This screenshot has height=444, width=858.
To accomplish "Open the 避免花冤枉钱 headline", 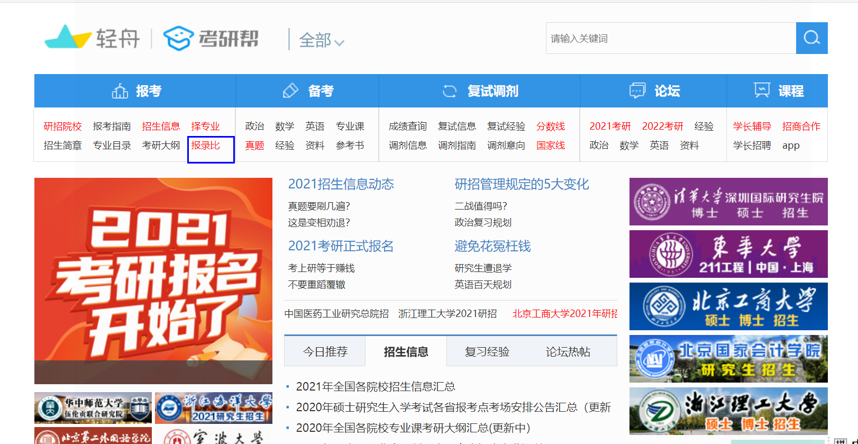I will pyautogui.click(x=492, y=246).
